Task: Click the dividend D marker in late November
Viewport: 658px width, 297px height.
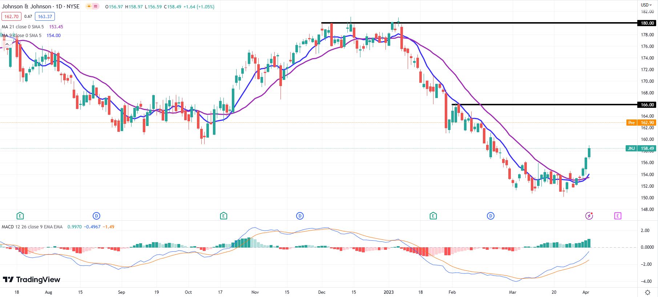Action: pyautogui.click(x=300, y=216)
